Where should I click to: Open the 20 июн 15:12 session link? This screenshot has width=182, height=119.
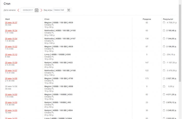tap(11, 54)
